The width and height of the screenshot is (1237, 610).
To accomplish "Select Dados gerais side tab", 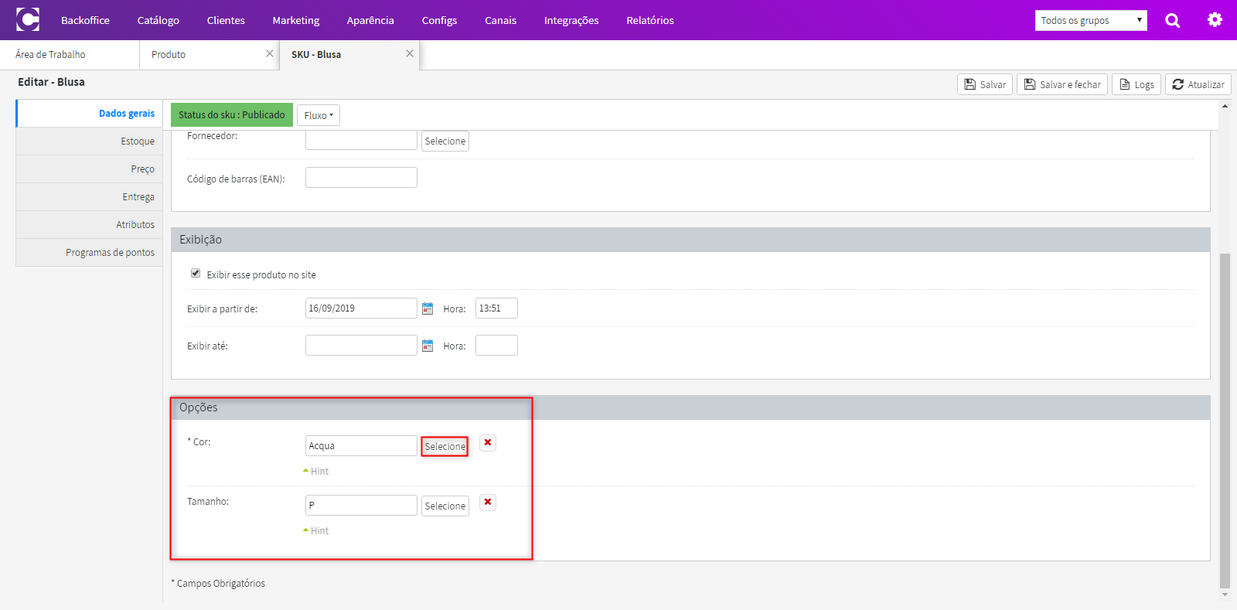I will click(x=90, y=114).
